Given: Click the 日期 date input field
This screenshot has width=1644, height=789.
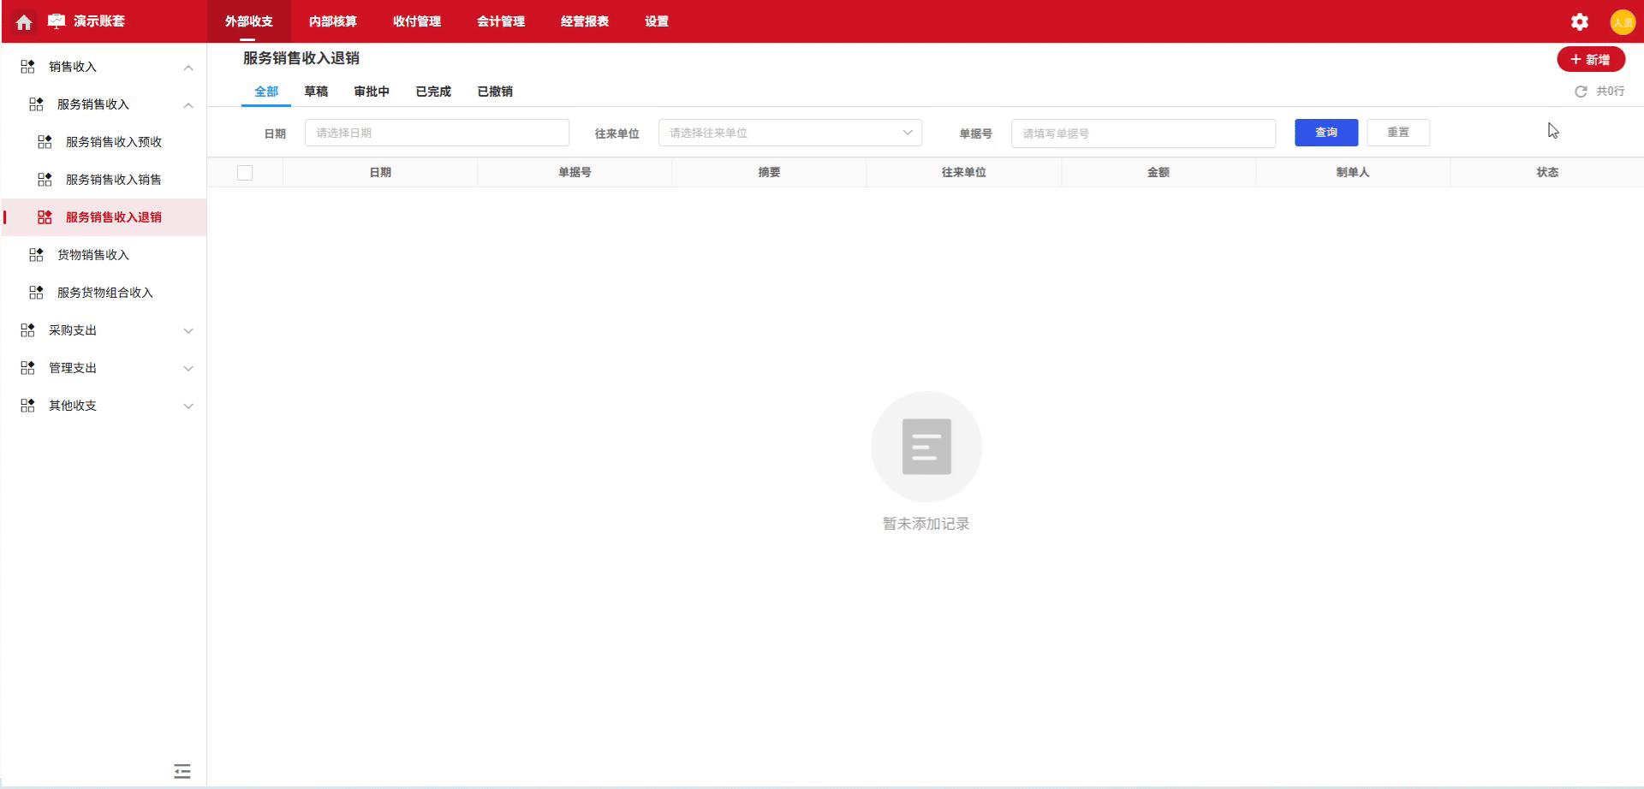Looking at the screenshot, I should tap(437, 133).
